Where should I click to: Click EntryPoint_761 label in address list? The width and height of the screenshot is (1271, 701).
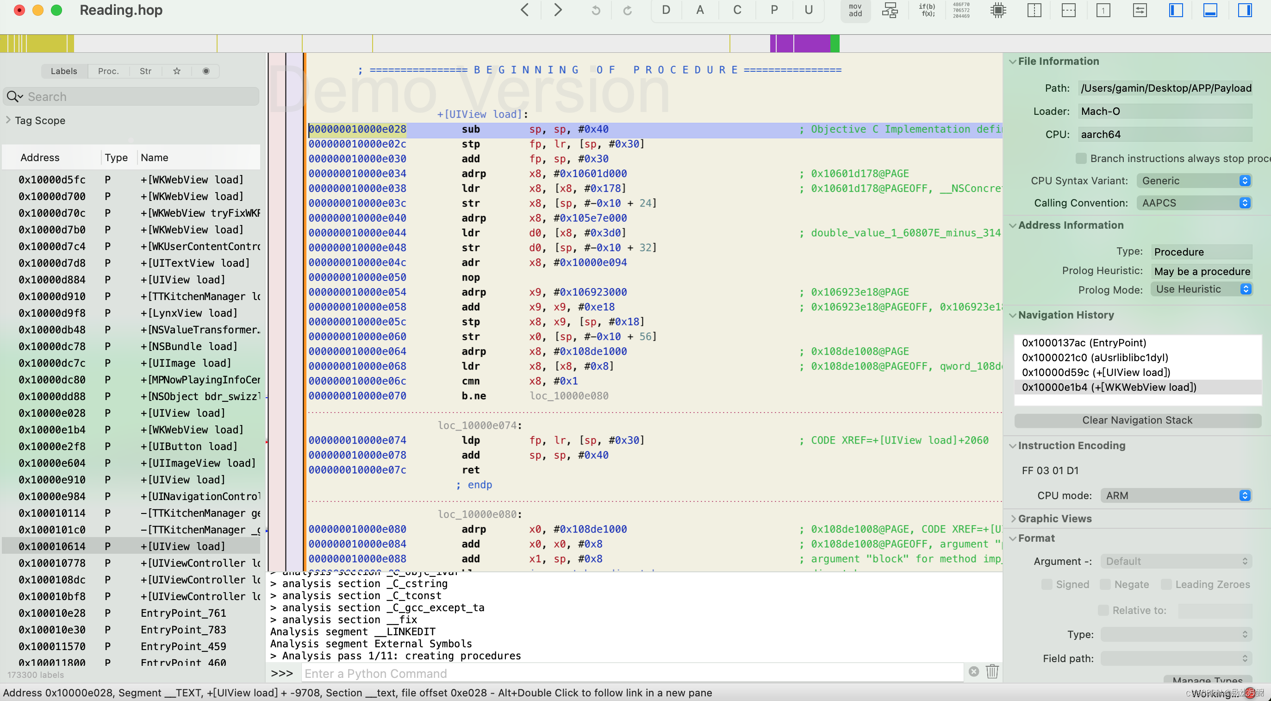(x=182, y=613)
